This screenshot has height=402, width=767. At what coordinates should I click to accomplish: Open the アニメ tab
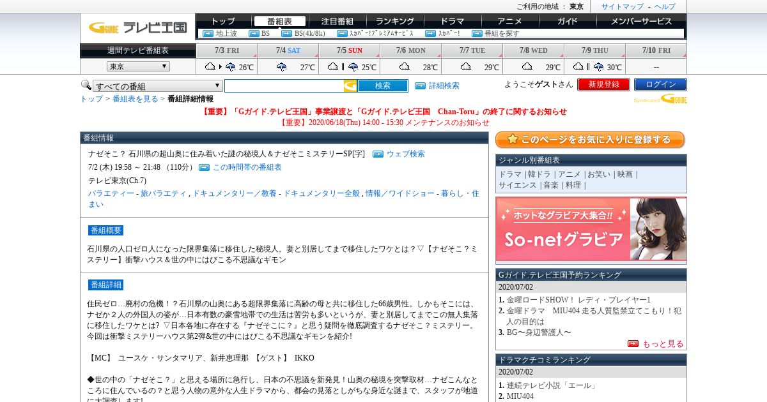pyautogui.click(x=509, y=21)
